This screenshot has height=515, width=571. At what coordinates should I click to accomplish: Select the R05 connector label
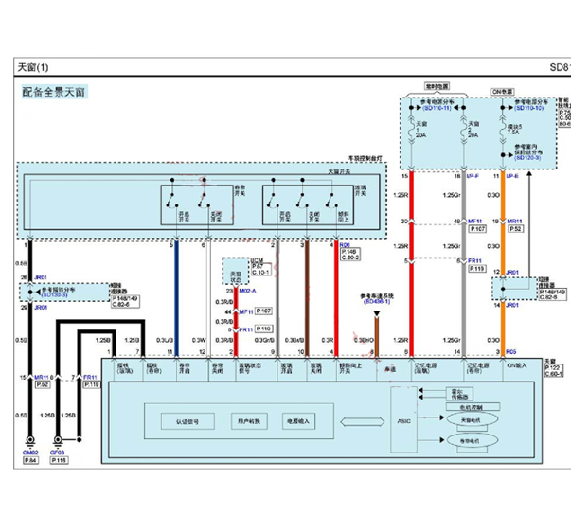(x=511, y=352)
